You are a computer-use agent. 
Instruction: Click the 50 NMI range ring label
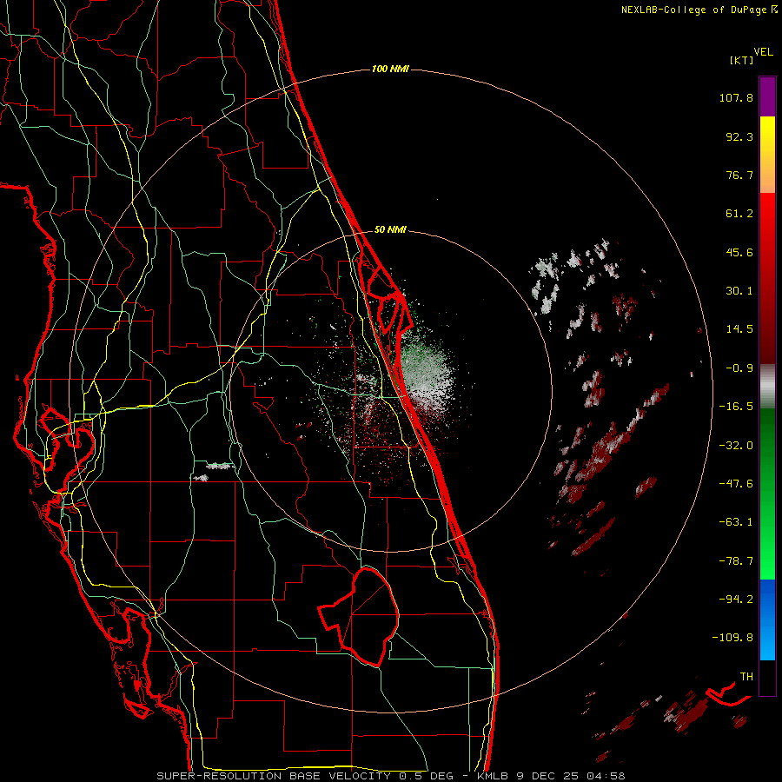click(x=390, y=230)
